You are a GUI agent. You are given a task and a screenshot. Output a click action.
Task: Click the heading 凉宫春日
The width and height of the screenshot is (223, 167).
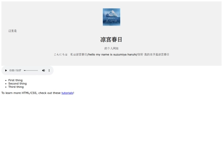click(x=111, y=40)
